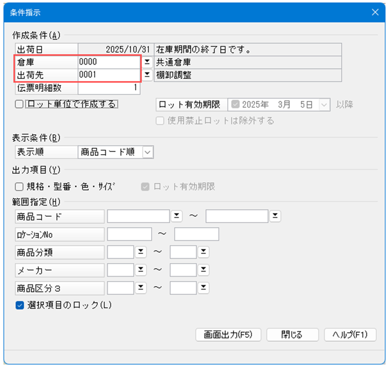Image resolution: width=389 pixels, height=368 pixels.
Task: Open lookup for starting 商品区分3
Action: point(141,288)
